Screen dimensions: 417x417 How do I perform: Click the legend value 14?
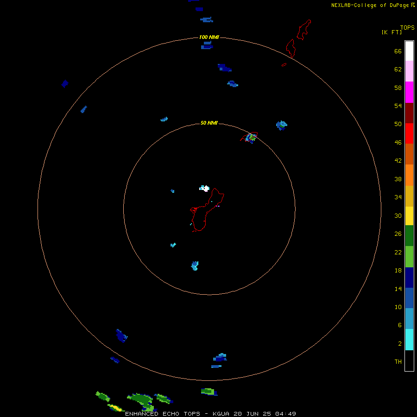pyautogui.click(x=398, y=289)
